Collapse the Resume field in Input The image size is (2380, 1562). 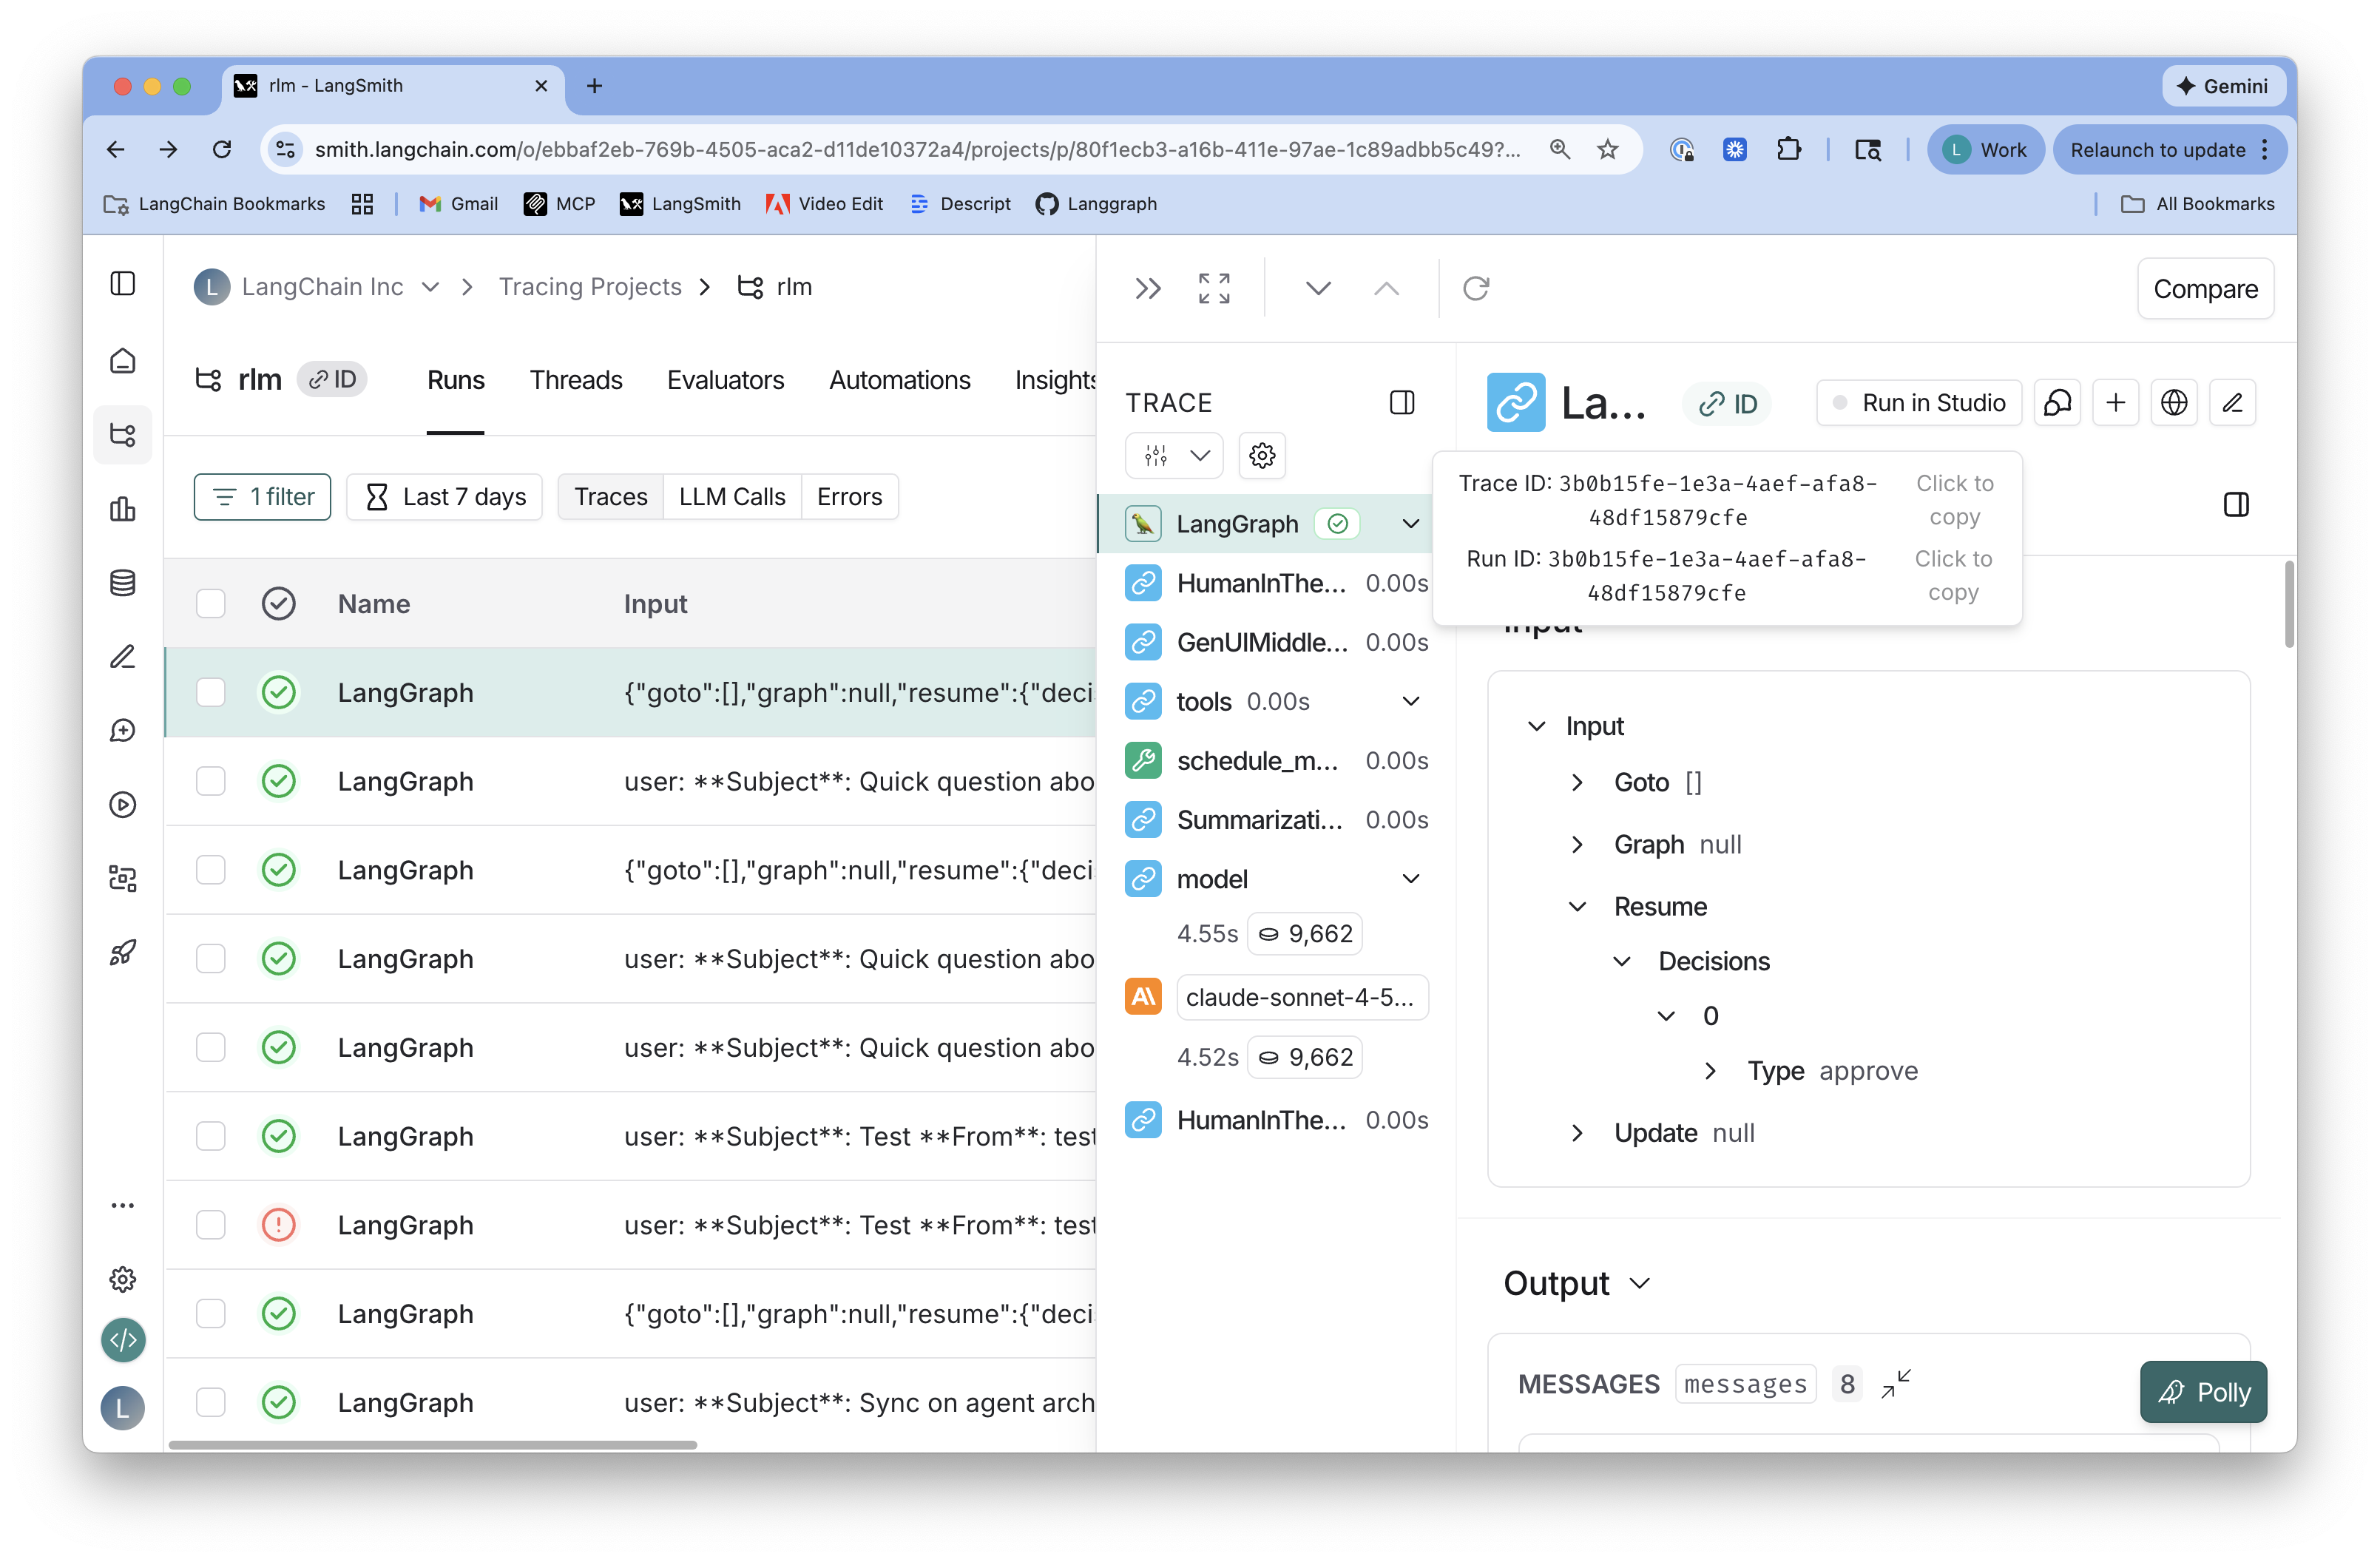pos(1577,907)
